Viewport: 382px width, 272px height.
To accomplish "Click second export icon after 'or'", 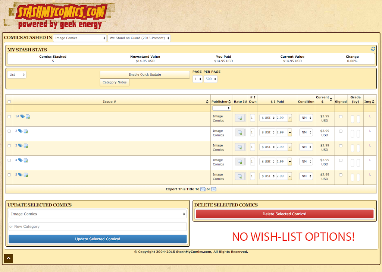I will (x=214, y=189).
